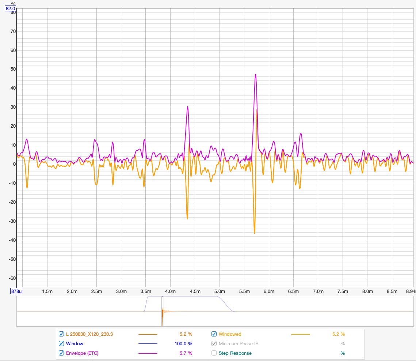This screenshot has height=361, width=416.
Task: Click the dark orange line sample for L 250830_X120_230.3
Action: pos(148,334)
